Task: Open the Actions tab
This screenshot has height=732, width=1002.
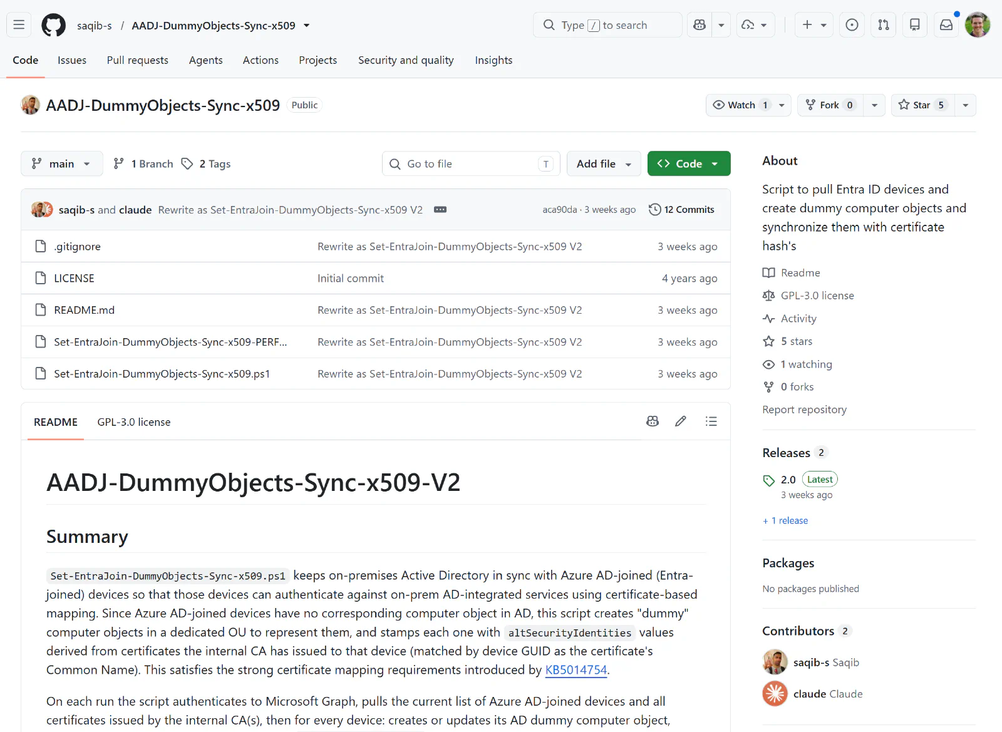Action: click(x=261, y=60)
